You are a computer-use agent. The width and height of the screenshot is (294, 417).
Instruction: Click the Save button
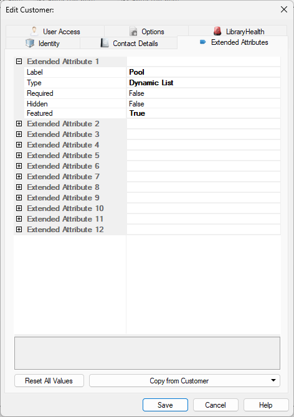pyautogui.click(x=165, y=405)
